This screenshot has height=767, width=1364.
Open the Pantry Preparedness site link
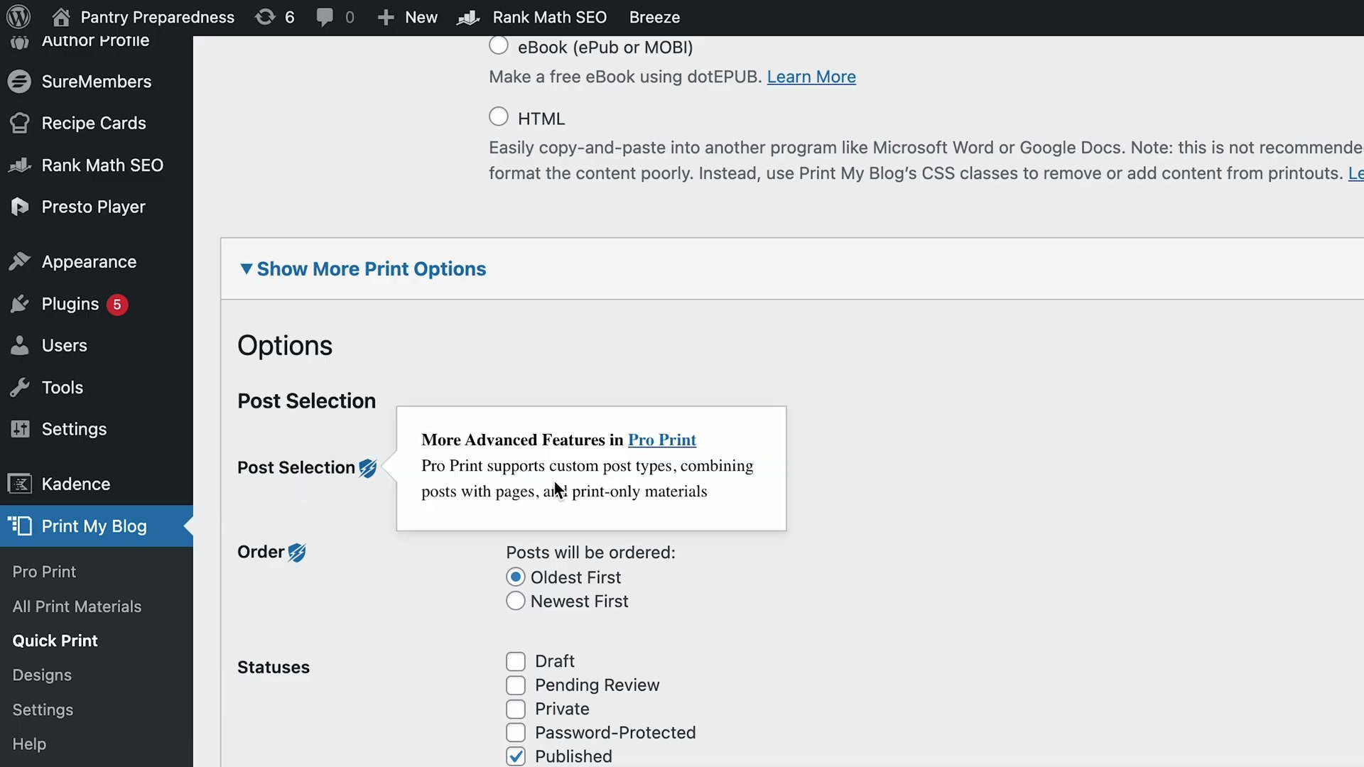click(157, 17)
